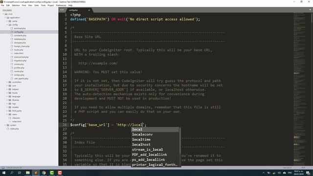
Task: Collapse the crud root folder
Action: (3, 14)
